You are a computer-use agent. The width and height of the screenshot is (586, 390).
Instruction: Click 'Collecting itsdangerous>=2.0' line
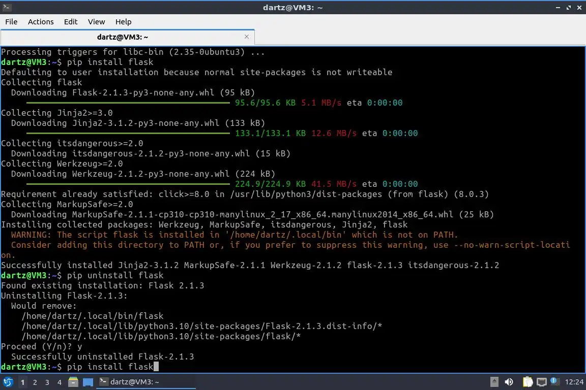(x=72, y=143)
